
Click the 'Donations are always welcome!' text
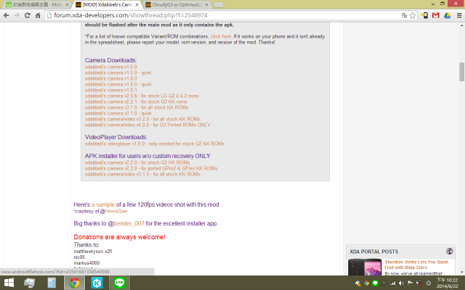(119, 237)
